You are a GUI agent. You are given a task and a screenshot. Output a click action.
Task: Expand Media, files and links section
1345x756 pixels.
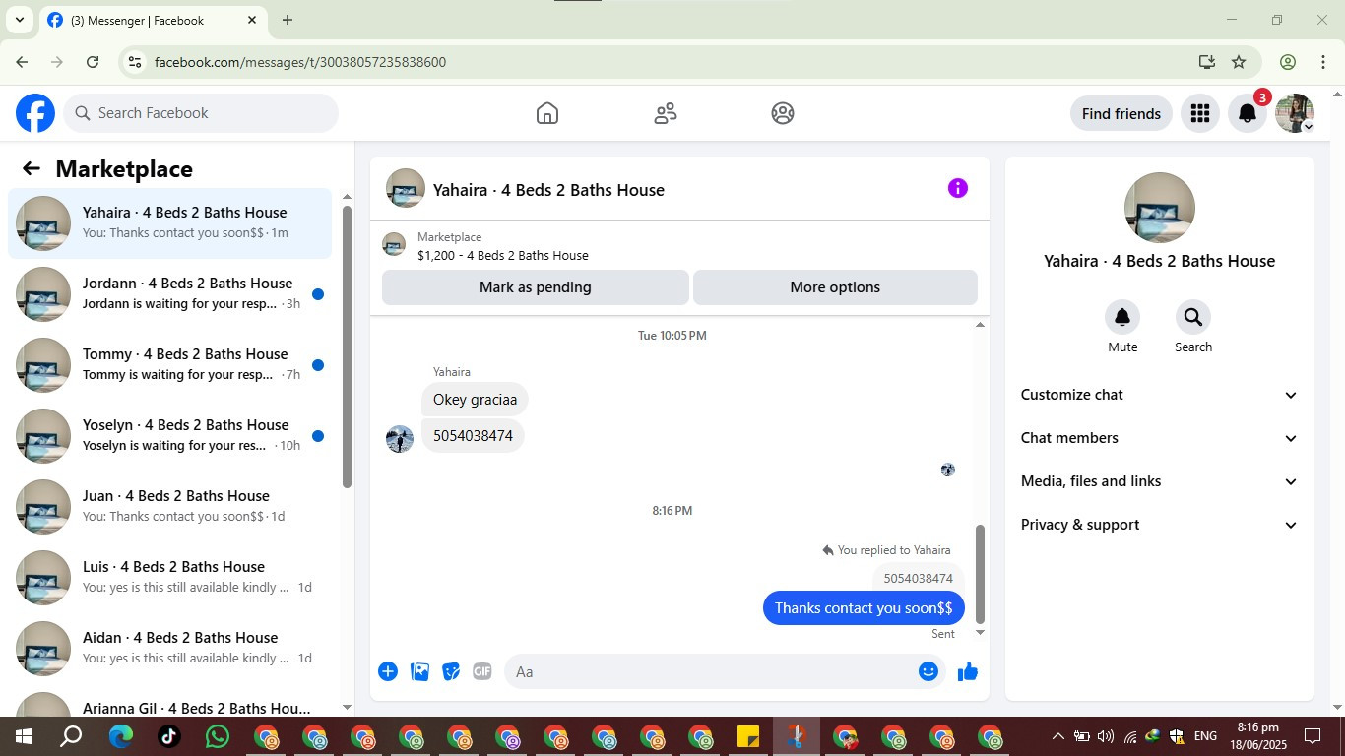(1160, 481)
